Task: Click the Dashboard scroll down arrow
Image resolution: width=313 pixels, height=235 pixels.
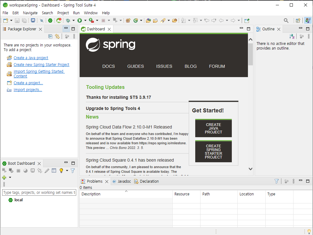Action: click(250, 169)
